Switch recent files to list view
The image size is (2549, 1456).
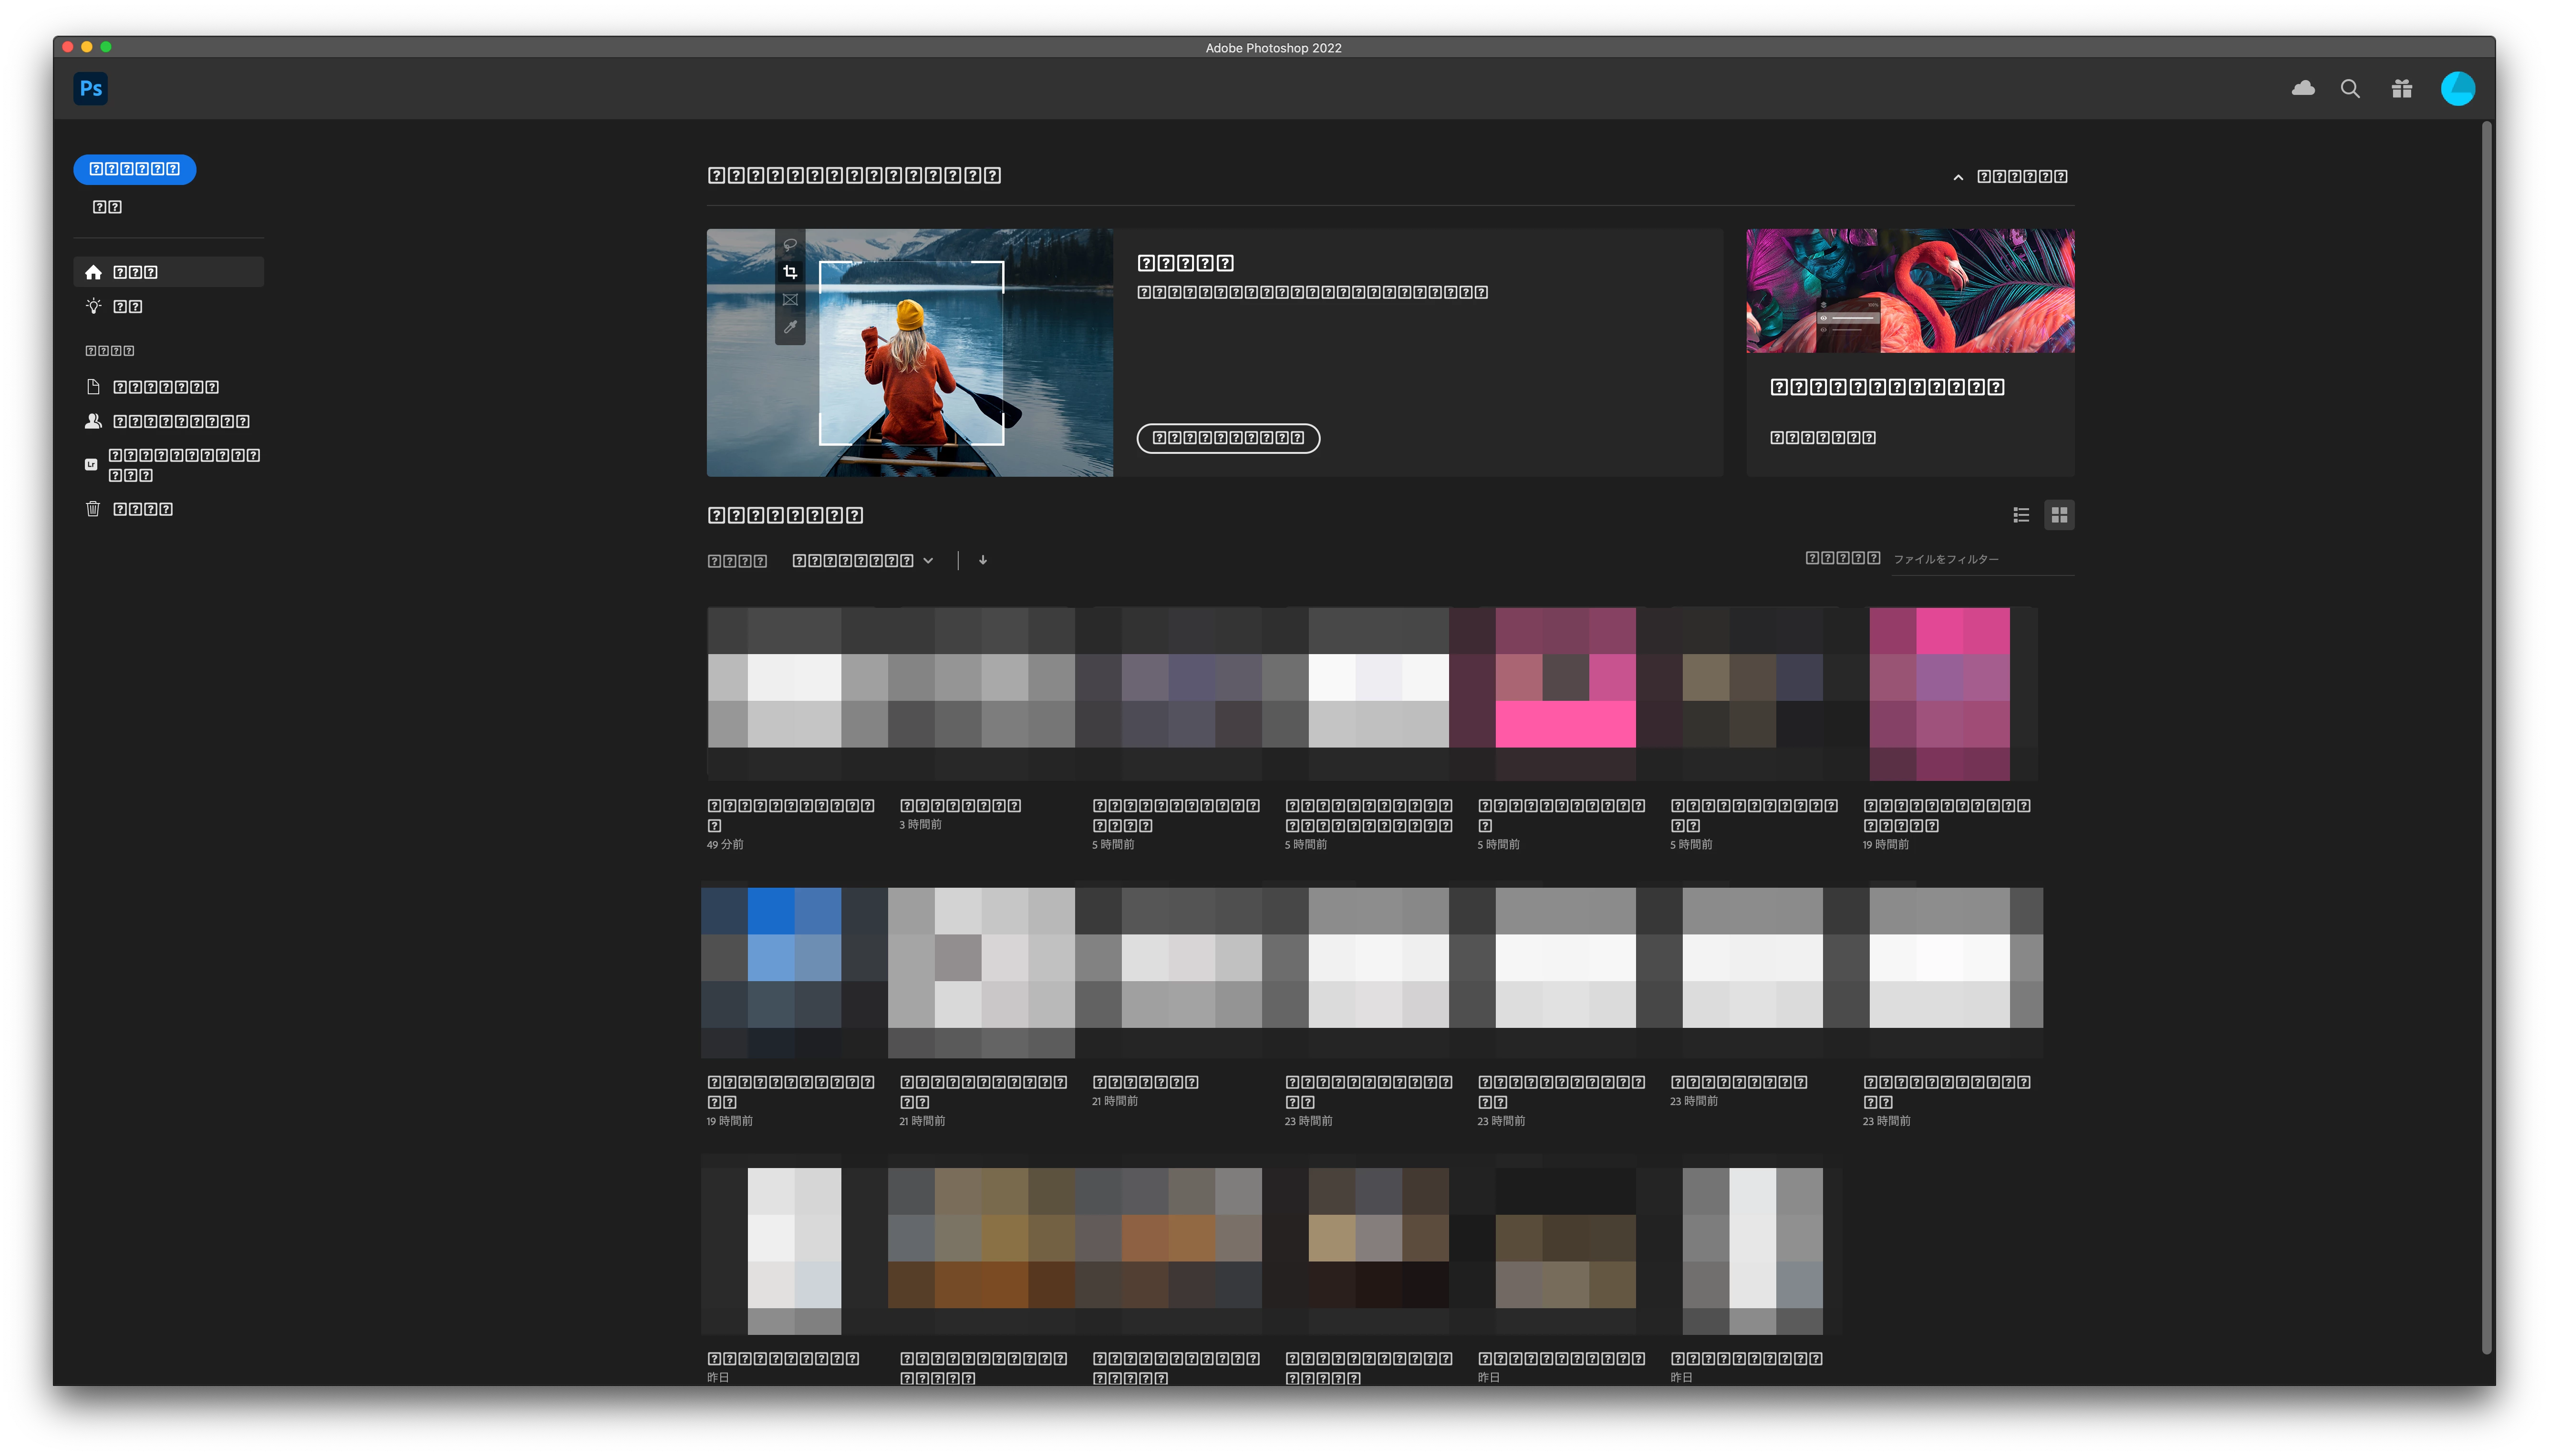tap(2021, 515)
